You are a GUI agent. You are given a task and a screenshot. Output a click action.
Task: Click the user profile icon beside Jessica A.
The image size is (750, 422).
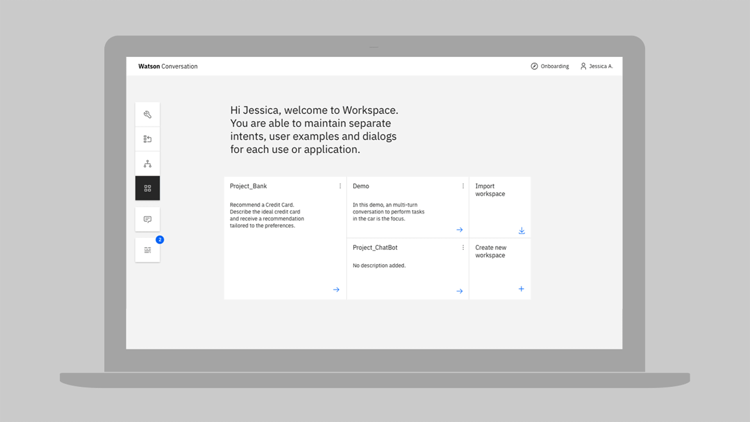pyautogui.click(x=583, y=66)
